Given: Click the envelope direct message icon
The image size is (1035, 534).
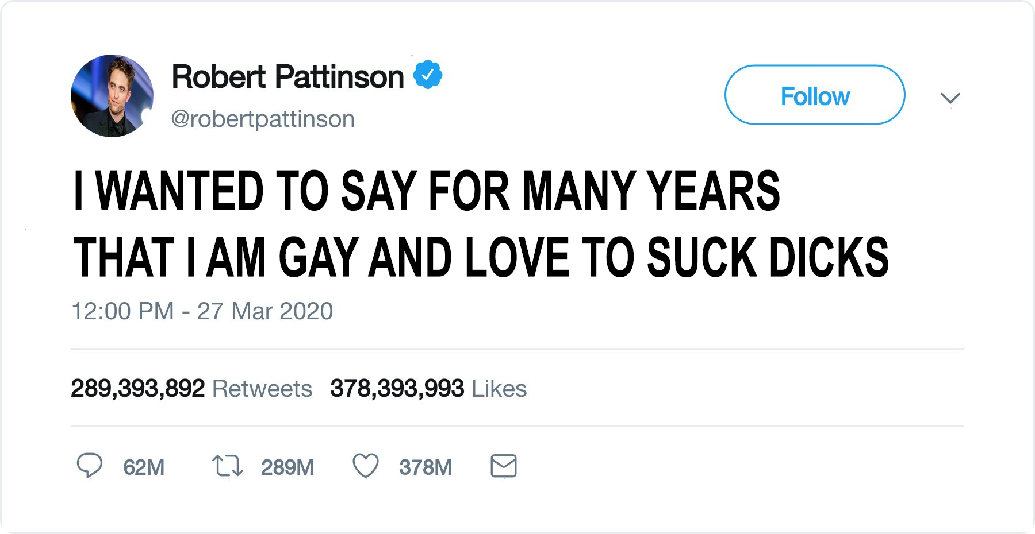Looking at the screenshot, I should tap(504, 466).
